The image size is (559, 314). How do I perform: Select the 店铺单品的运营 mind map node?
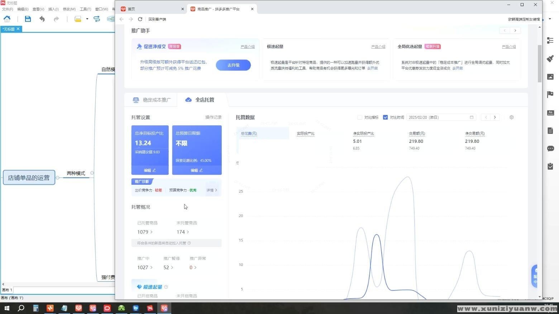(29, 178)
